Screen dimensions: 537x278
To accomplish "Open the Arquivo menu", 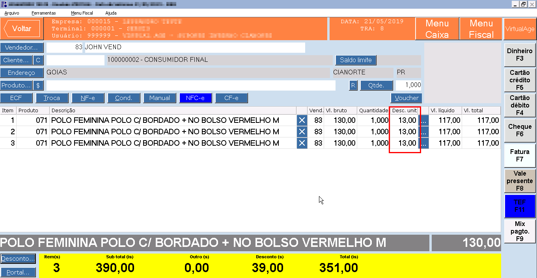I will (12, 13).
